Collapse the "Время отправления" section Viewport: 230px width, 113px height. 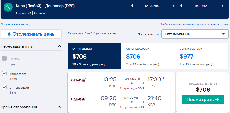pyautogui.click(x=59, y=107)
